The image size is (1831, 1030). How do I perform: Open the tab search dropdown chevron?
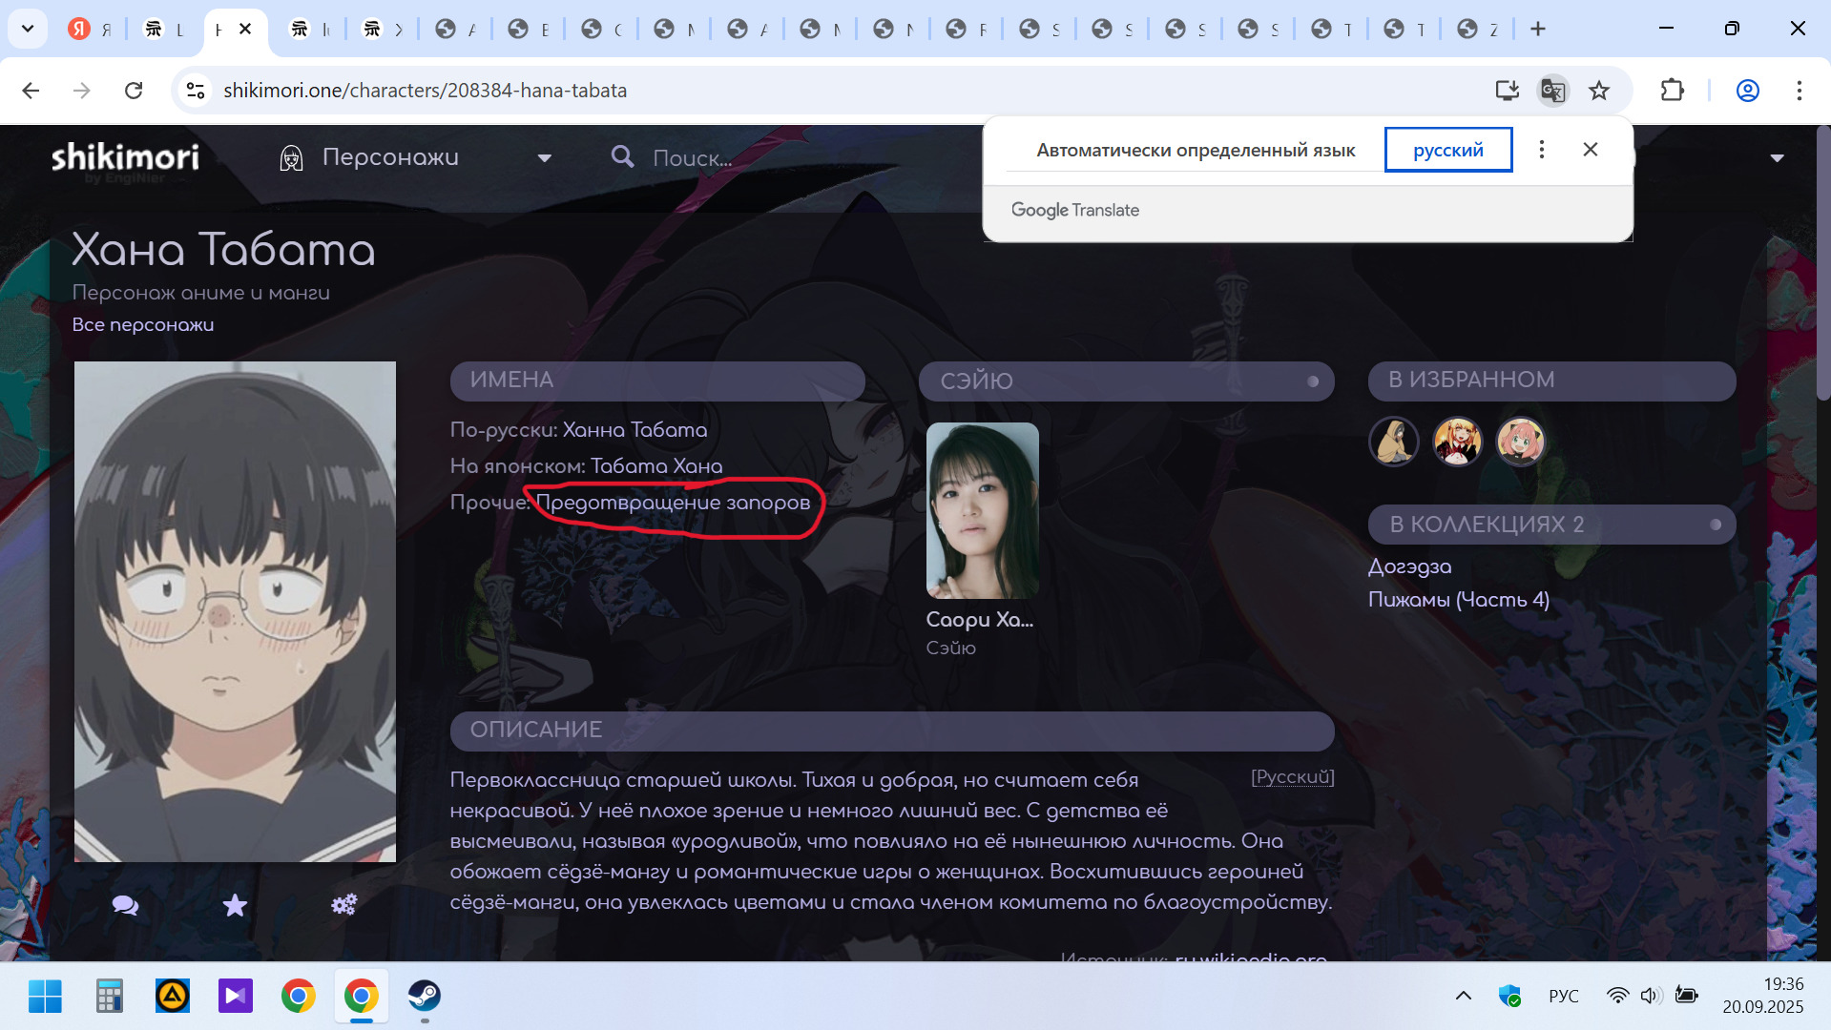pyautogui.click(x=28, y=29)
